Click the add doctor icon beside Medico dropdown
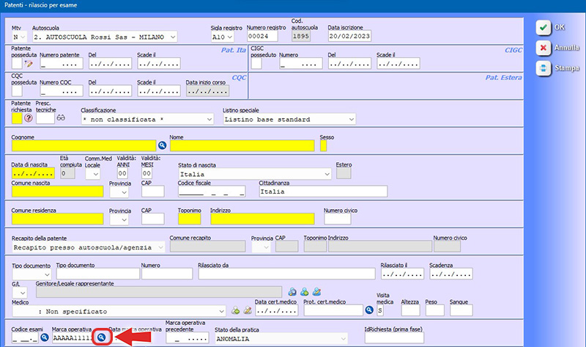Image resolution: width=586 pixels, height=347 pixels. [236, 310]
